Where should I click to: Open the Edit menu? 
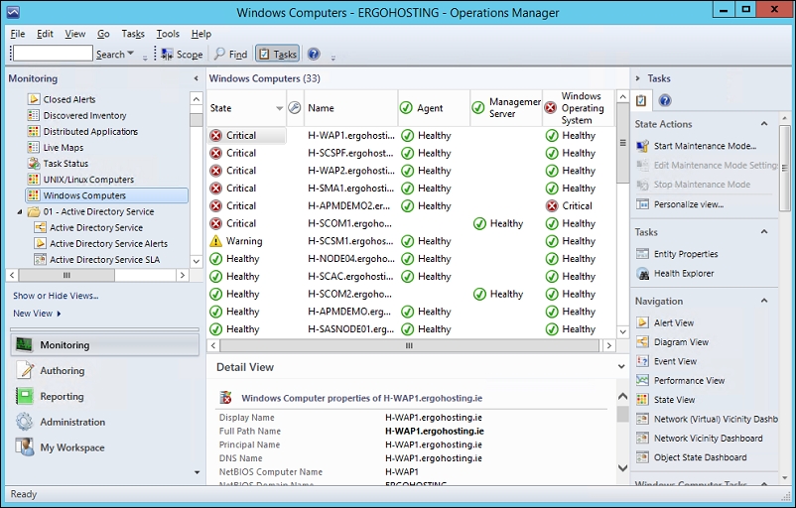pos(45,34)
